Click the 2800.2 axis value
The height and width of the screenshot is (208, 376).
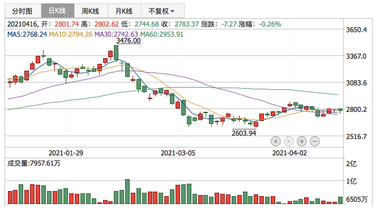[x=356, y=110]
